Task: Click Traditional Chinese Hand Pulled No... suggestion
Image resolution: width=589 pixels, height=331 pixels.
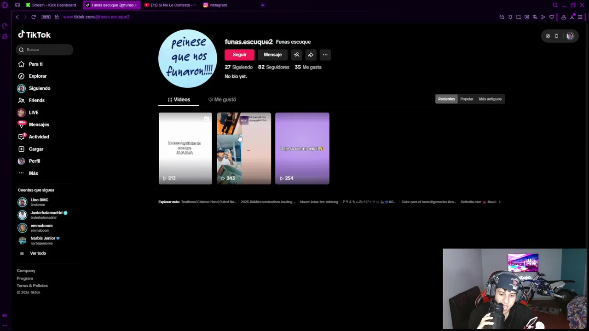Action: (208, 202)
